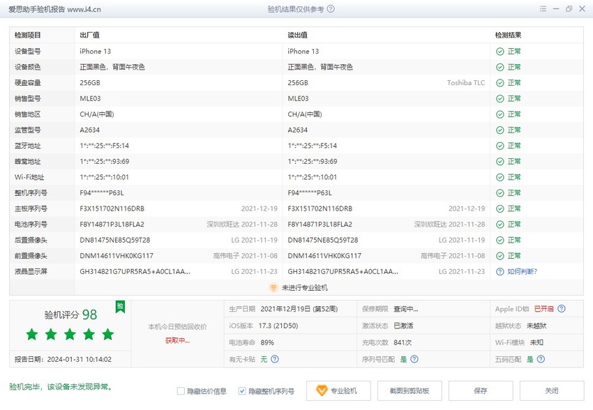The image size is (593, 410).
Task: Click the fifth green rating star
Action: point(107,334)
